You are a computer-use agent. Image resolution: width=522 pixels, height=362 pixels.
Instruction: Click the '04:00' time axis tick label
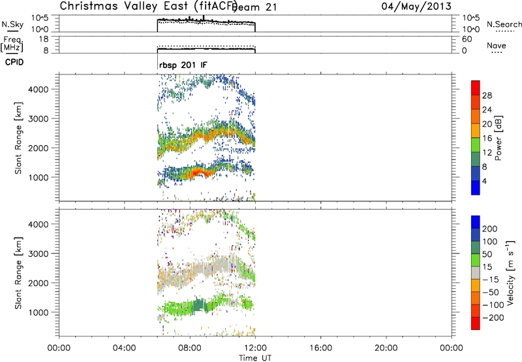click(x=124, y=348)
